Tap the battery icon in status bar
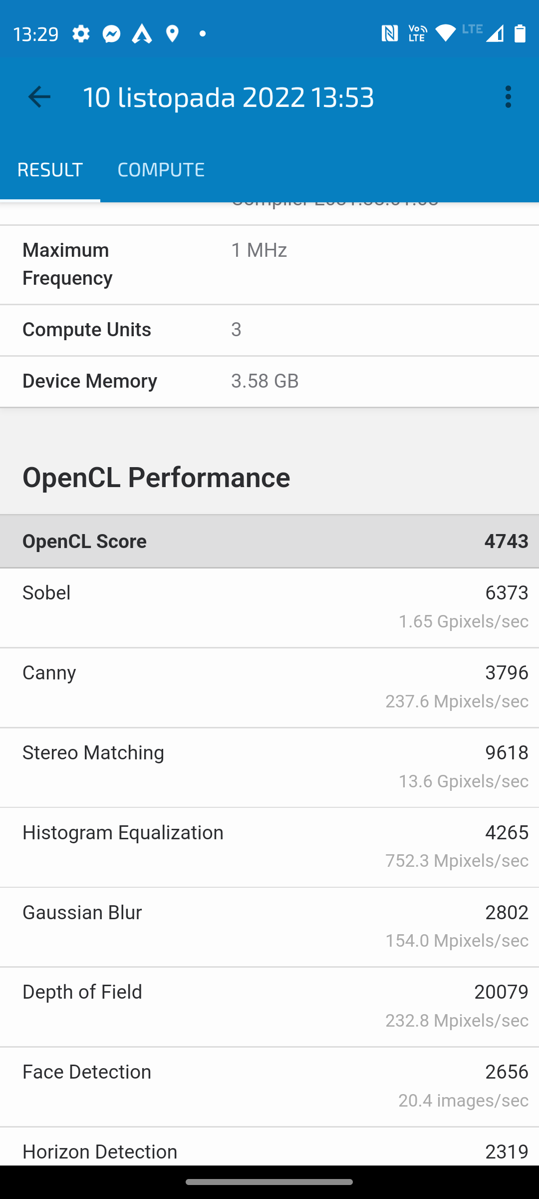This screenshot has width=539, height=1199. 520,34
